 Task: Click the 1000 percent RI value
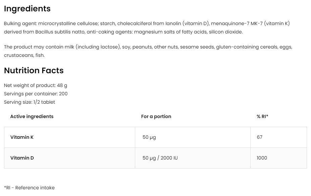click(262, 158)
